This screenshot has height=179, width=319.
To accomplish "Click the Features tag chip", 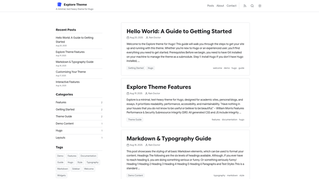I will click(x=72, y=156).
